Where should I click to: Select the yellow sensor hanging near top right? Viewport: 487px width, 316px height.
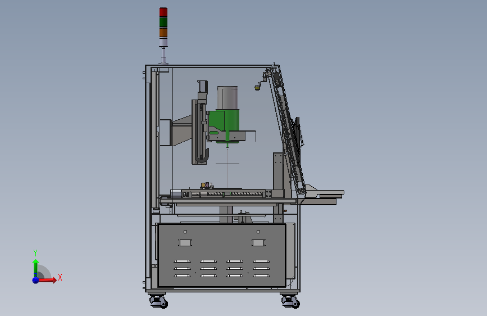pyautogui.click(x=257, y=88)
